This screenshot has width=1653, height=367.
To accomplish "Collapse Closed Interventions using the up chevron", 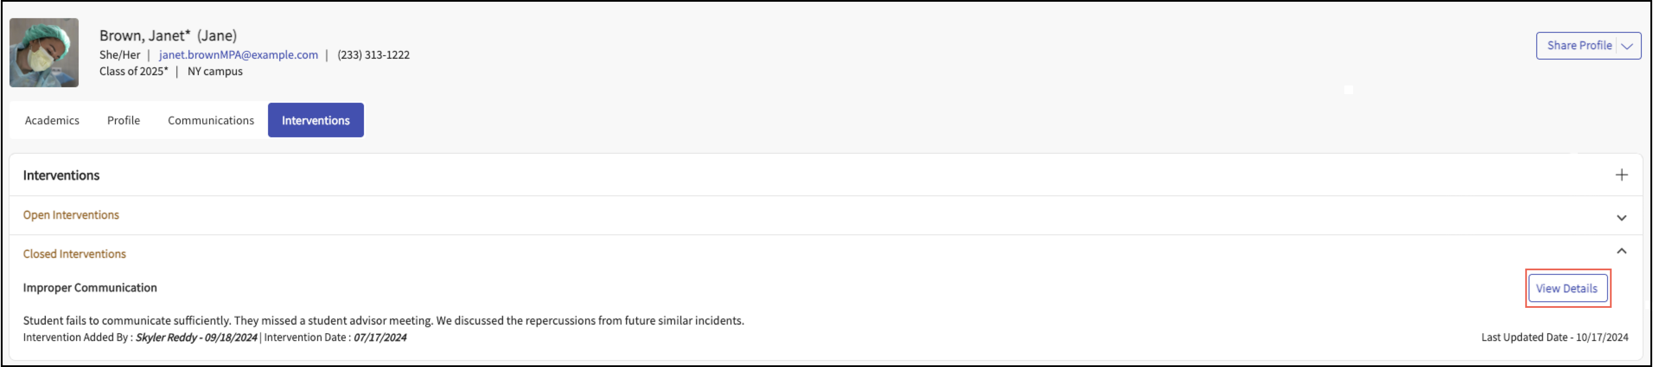I will 1621,251.
